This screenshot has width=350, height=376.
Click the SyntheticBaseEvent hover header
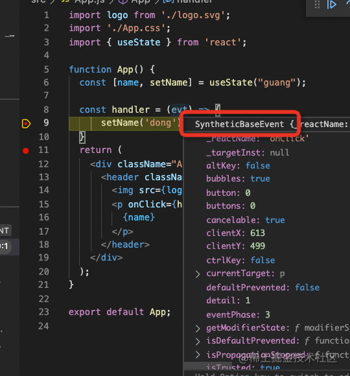[267, 124]
